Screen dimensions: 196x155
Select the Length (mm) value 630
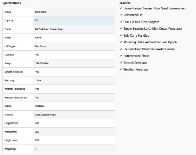point(37,123)
